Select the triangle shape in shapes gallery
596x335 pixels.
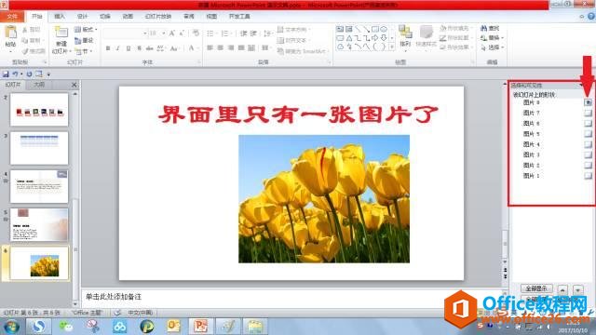[349, 38]
